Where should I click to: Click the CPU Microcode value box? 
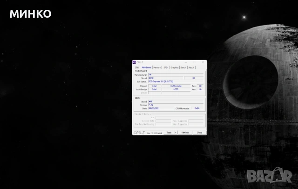[197, 108]
